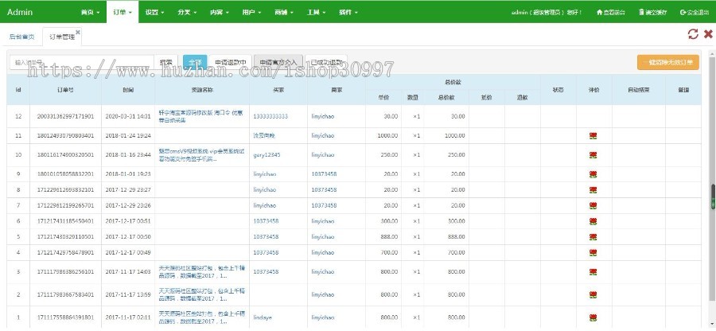
Task: Click the rose rating icon in order 3 row
Action: tap(593, 272)
